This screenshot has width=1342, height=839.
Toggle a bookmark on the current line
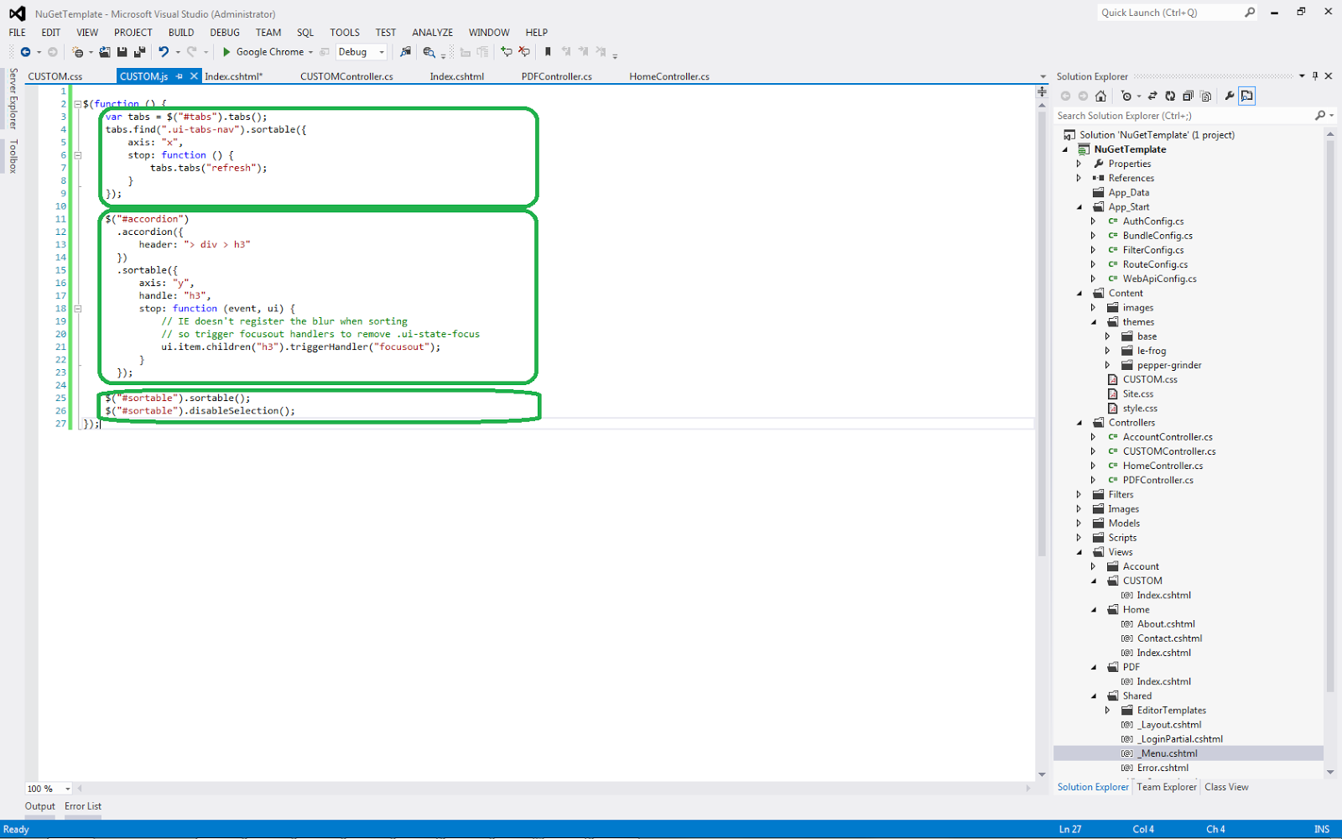pyautogui.click(x=547, y=52)
